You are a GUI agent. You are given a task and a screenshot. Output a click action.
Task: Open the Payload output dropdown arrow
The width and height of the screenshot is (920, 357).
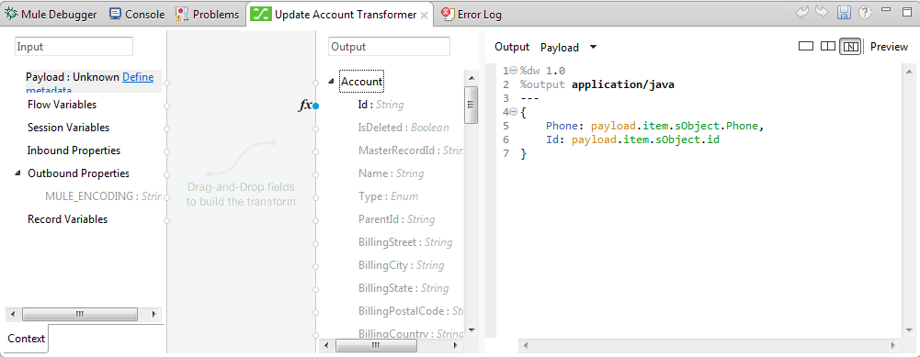593,47
